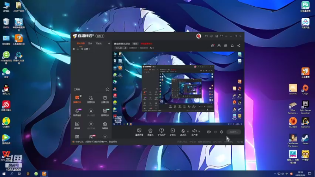Click the live preview canvas
The width and height of the screenshot is (315, 177).
click(178, 89)
